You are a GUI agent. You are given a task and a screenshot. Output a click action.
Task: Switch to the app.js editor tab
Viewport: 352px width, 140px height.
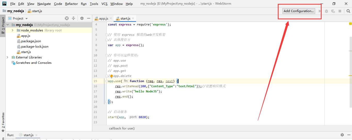103,18
